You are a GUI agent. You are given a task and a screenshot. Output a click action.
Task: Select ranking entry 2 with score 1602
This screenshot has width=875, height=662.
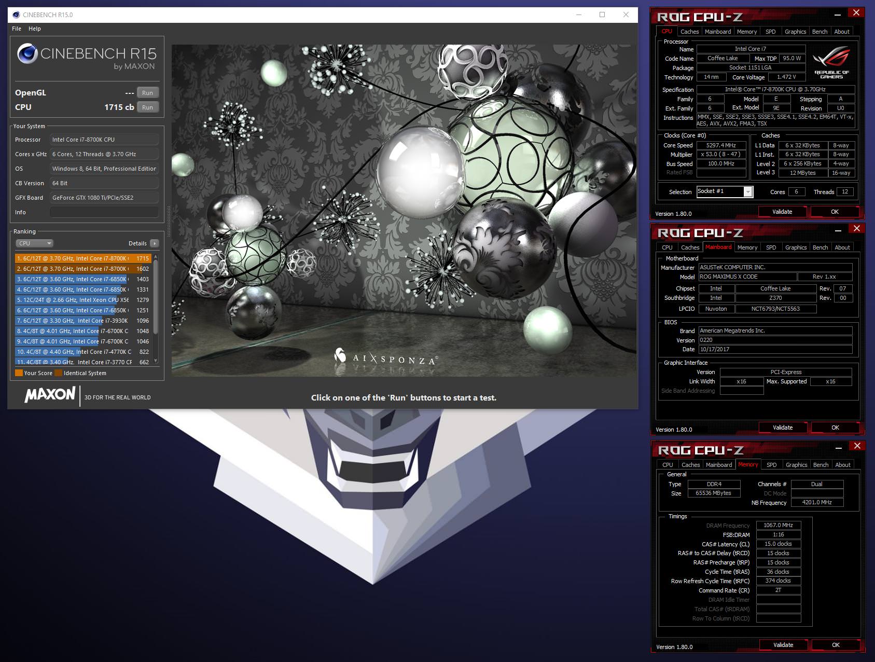click(83, 269)
